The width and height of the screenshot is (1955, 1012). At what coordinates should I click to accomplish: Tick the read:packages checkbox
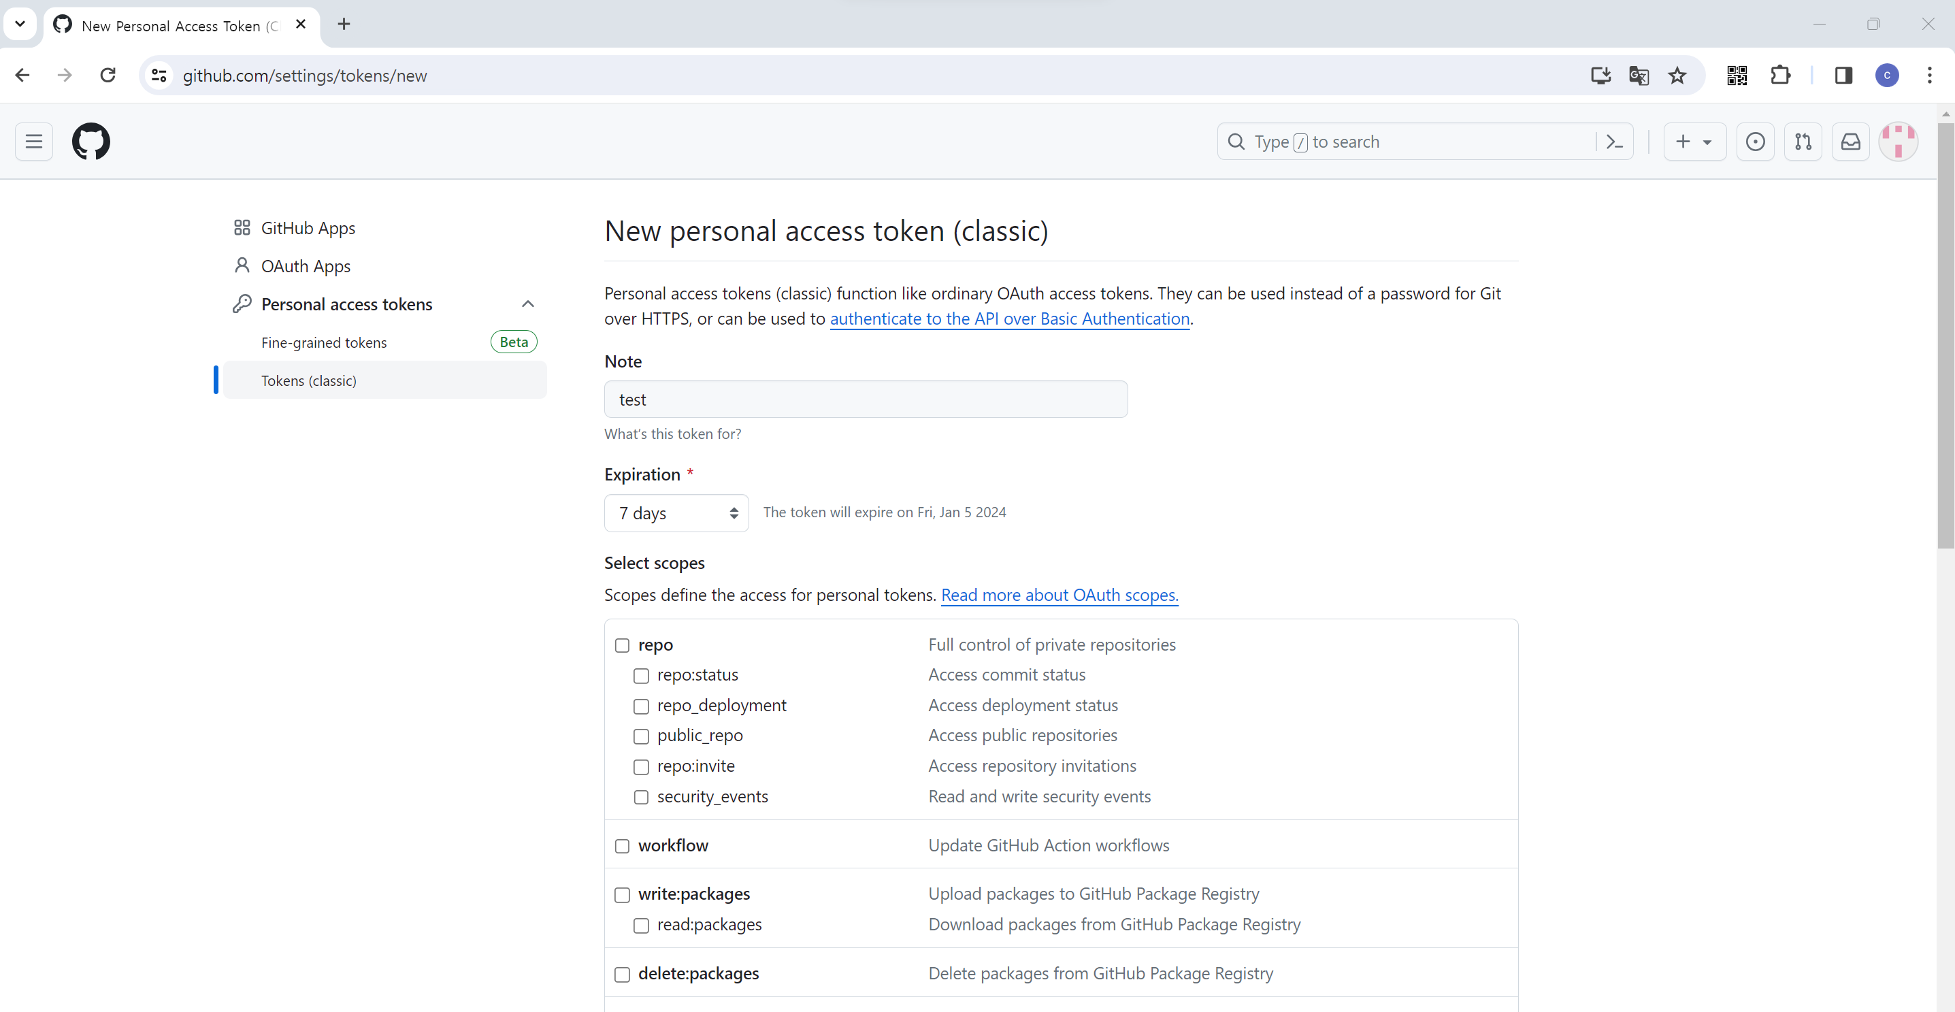click(641, 926)
